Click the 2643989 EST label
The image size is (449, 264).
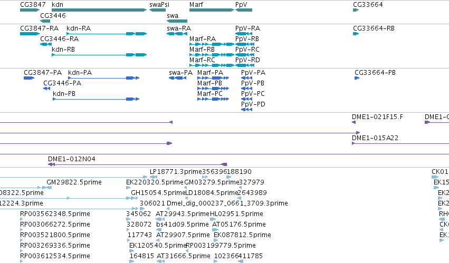click(x=252, y=193)
